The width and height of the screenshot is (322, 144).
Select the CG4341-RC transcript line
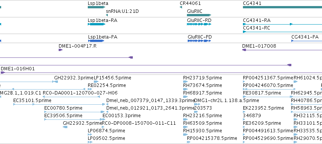[x=282, y=32]
